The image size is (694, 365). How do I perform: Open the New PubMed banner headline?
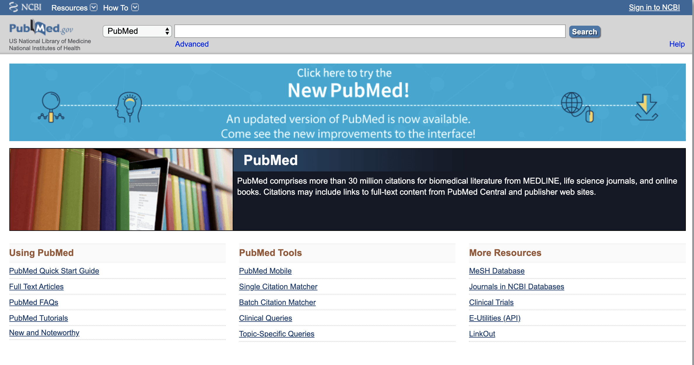pos(348,90)
